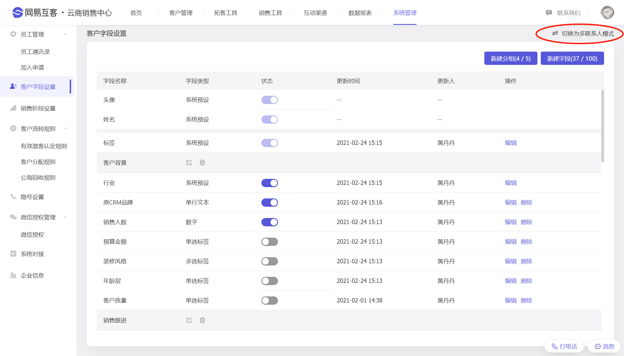Click the 客户字段设置 person icon
The height and width of the screenshot is (356, 624).
[x=13, y=86]
